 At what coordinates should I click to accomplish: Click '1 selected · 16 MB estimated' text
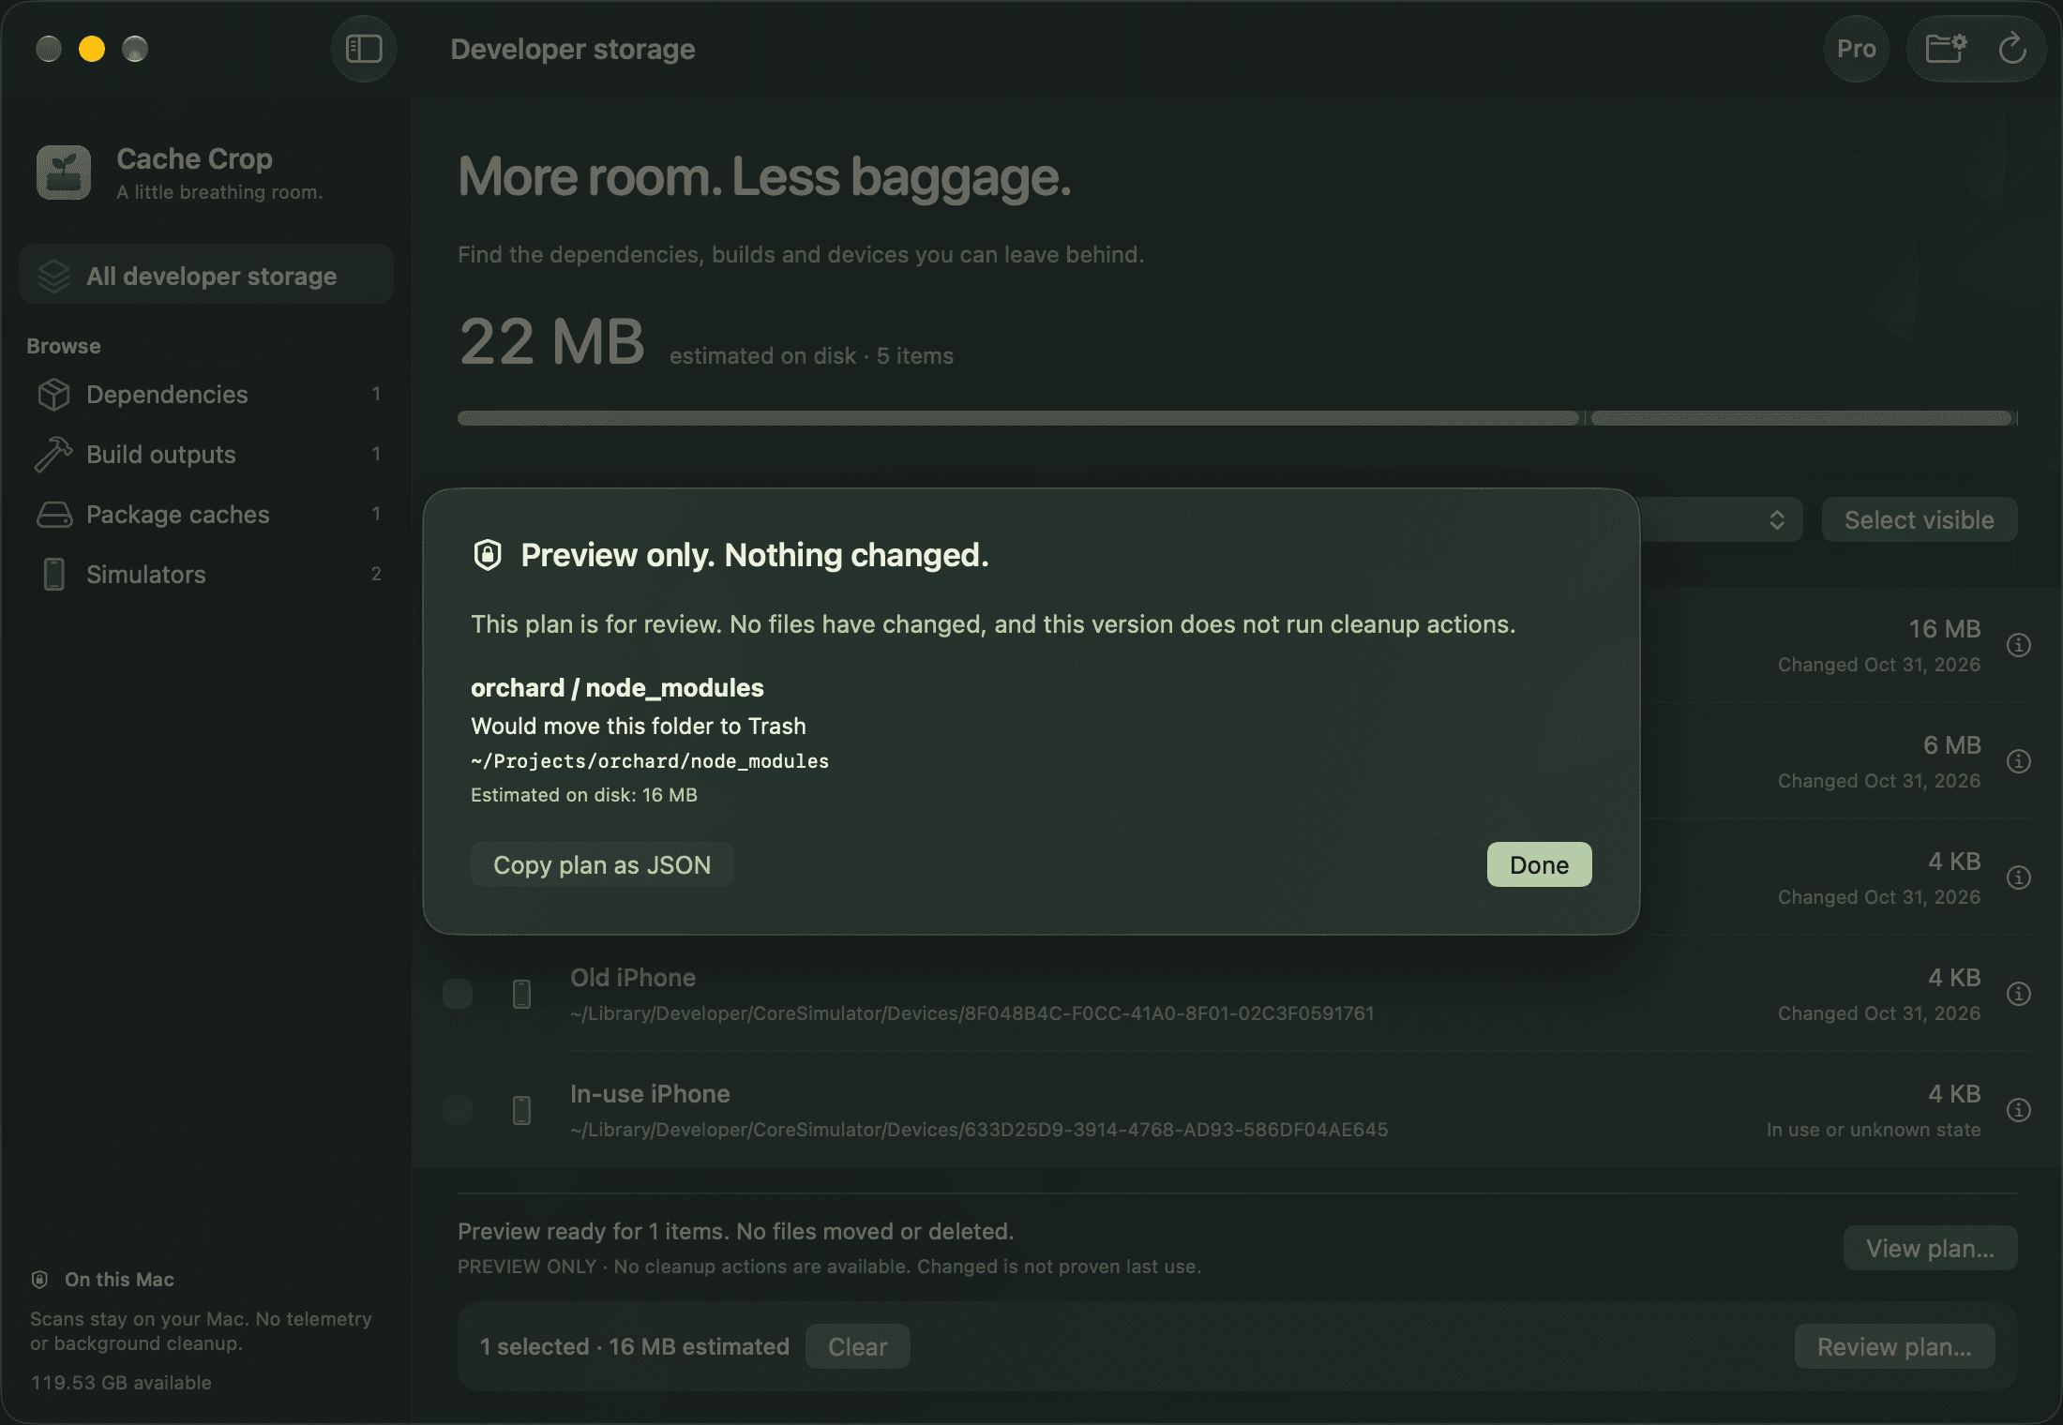[x=635, y=1346]
